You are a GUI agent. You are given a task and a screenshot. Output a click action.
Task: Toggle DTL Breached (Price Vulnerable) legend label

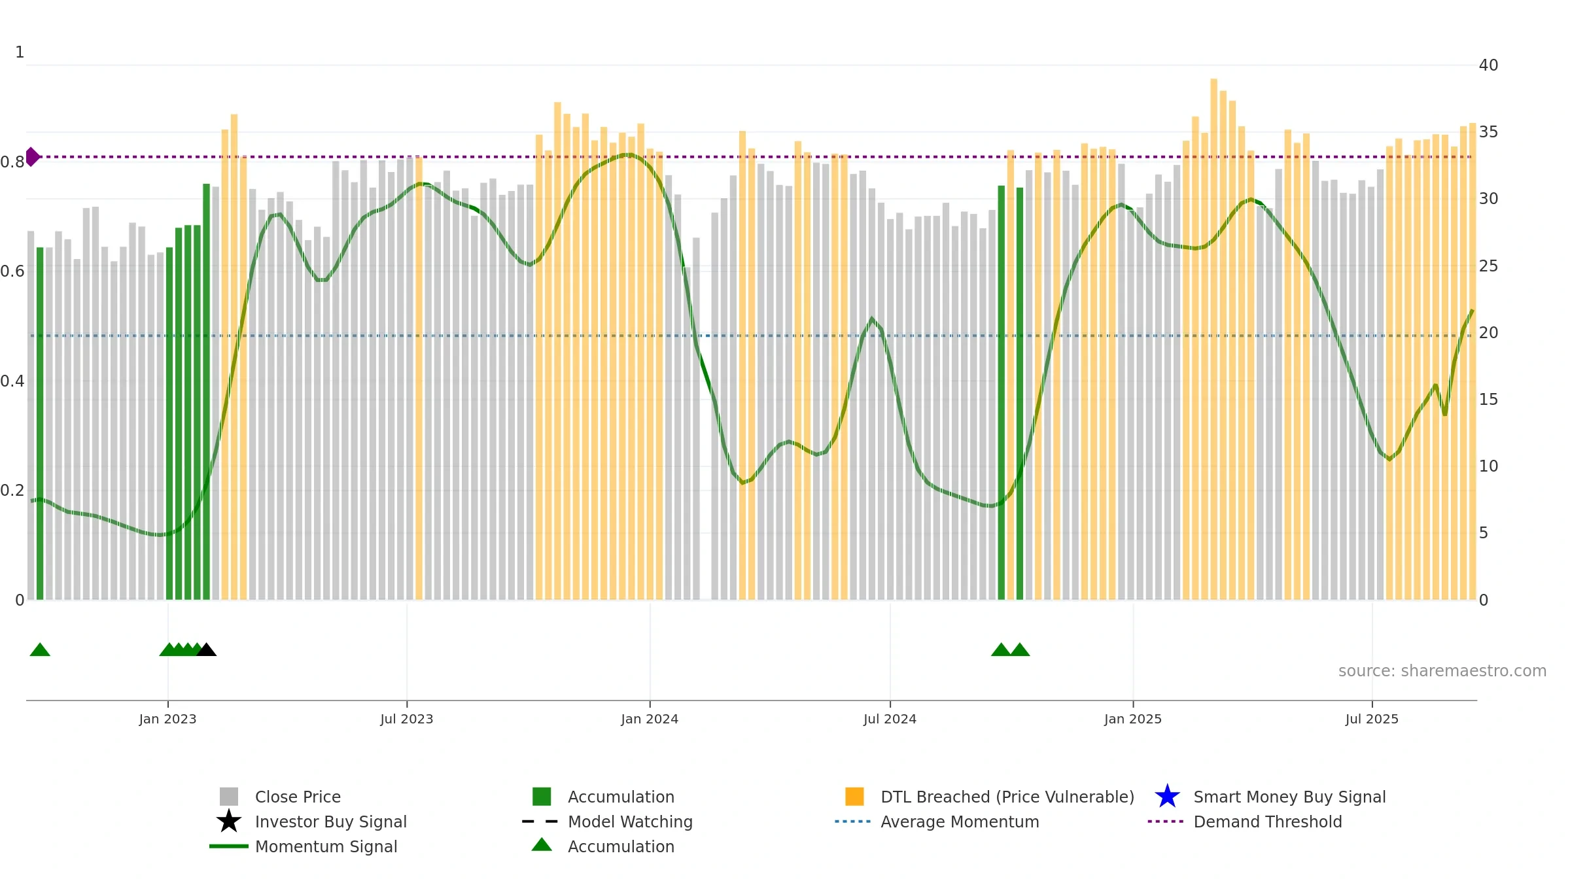1007,797
